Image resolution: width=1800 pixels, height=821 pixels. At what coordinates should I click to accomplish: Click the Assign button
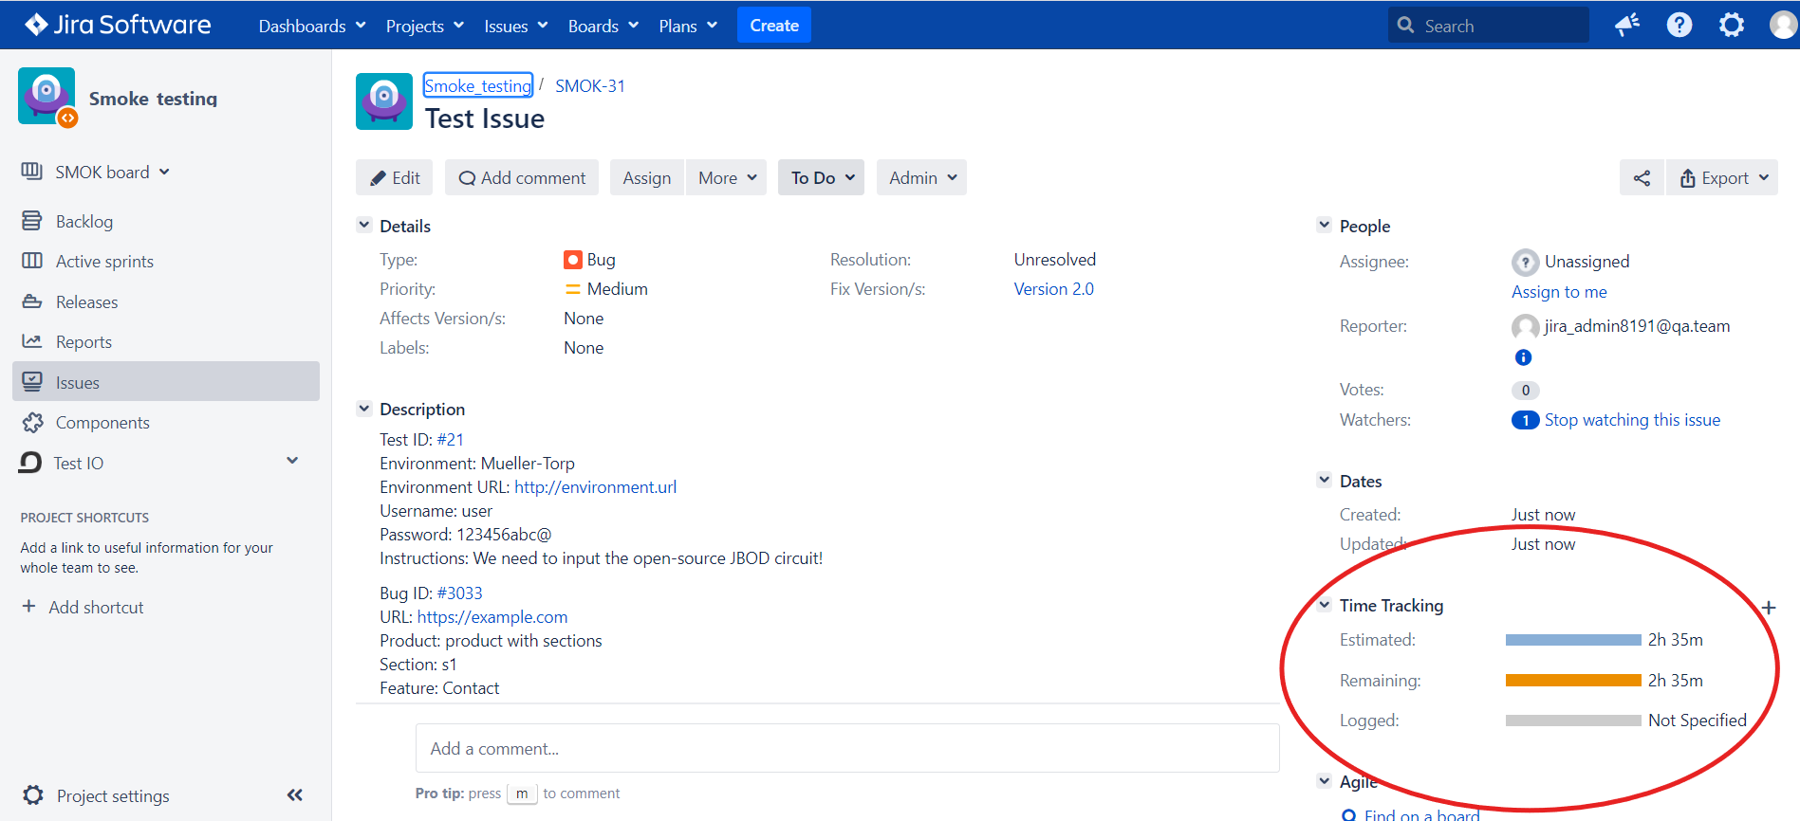(x=646, y=177)
